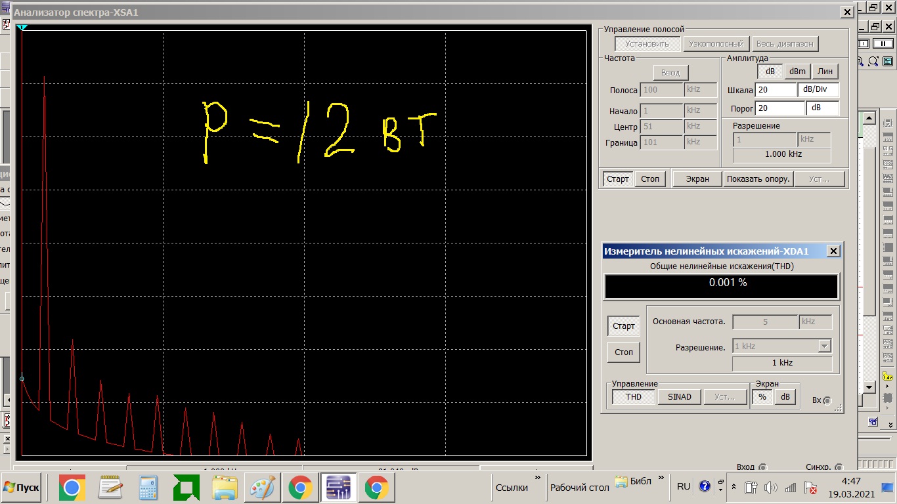Select SINAD mode in distortion analyzer
This screenshot has height=504, width=897.
coord(680,396)
